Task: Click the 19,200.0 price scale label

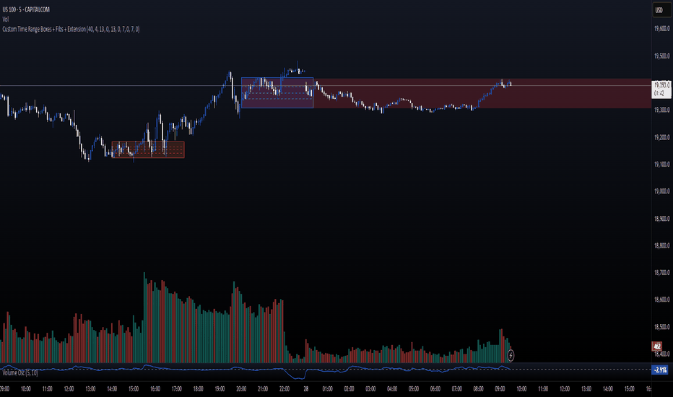Action: [x=661, y=137]
